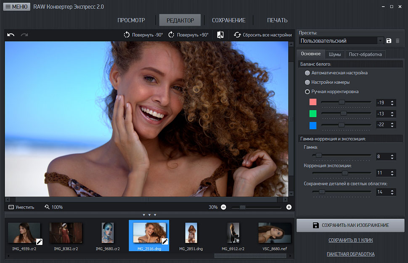The width and height of the screenshot is (408, 263).
Task: Collapse the thumbnail strip via triple arrows
Action: click(x=149, y=215)
